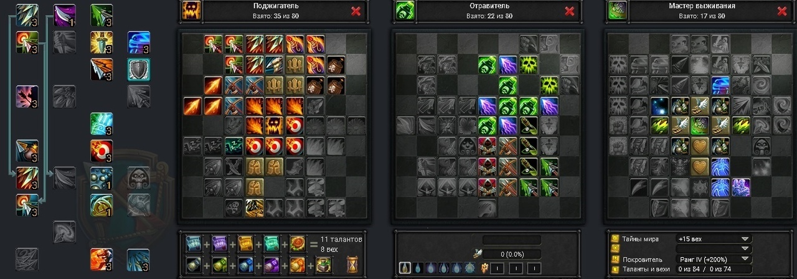Select the green arrow talent at tree top
Screen dimensions: 797x279
tap(101, 15)
